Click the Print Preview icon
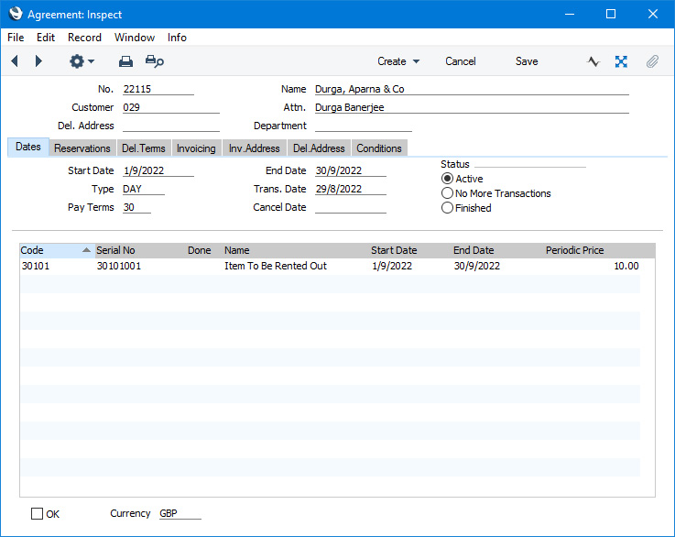Screen dimensions: 675x537 tap(154, 61)
